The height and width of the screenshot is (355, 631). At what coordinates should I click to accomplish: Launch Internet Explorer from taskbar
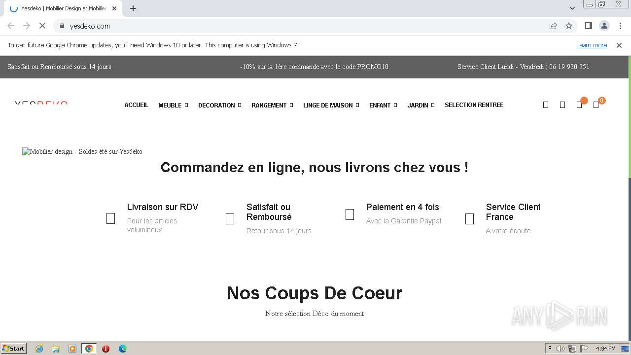pyautogui.click(x=39, y=349)
